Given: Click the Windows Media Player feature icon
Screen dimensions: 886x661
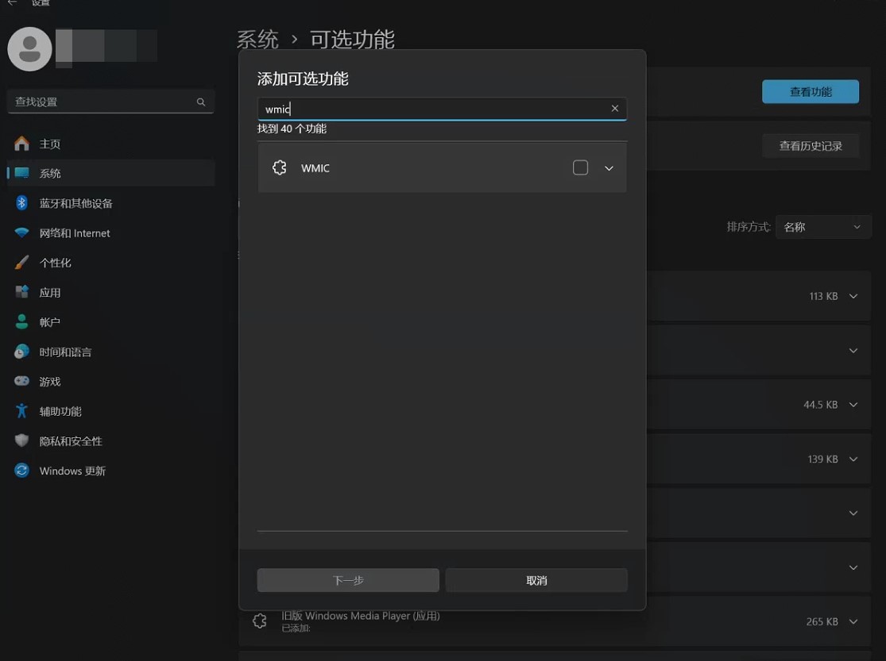Looking at the screenshot, I should [260, 621].
